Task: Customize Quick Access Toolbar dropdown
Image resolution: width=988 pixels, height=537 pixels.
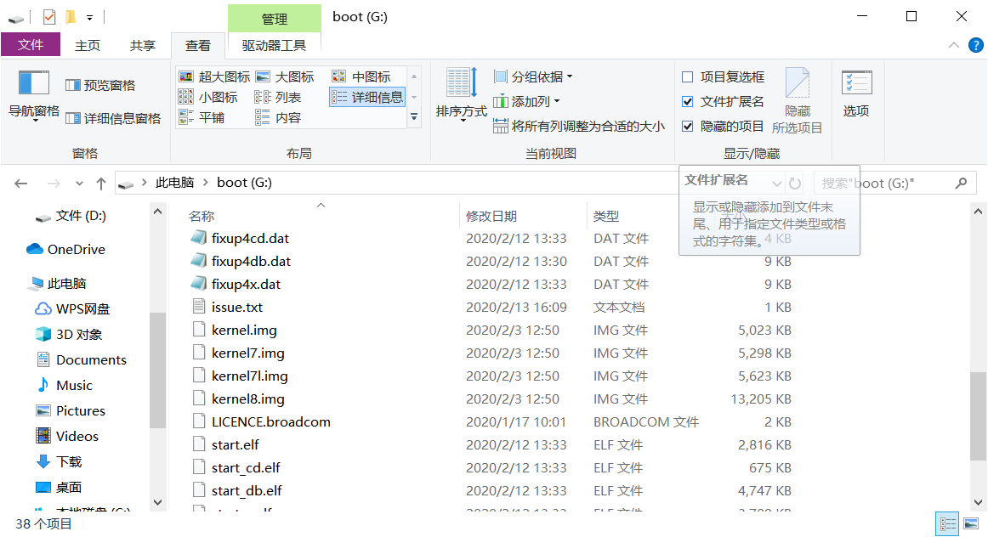Action: coord(90,18)
